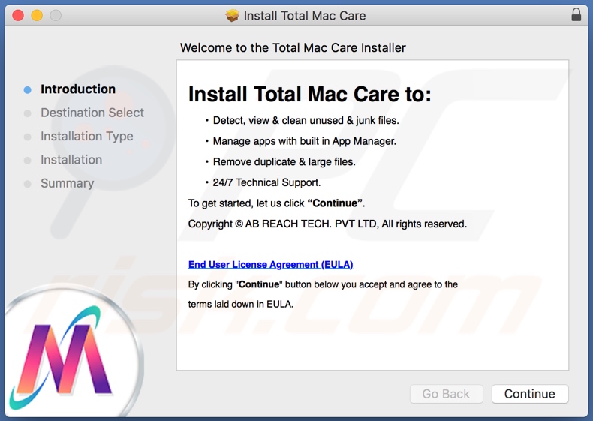Click 'By clicking Continue button below' text
This screenshot has width=593, height=421.
(323, 284)
